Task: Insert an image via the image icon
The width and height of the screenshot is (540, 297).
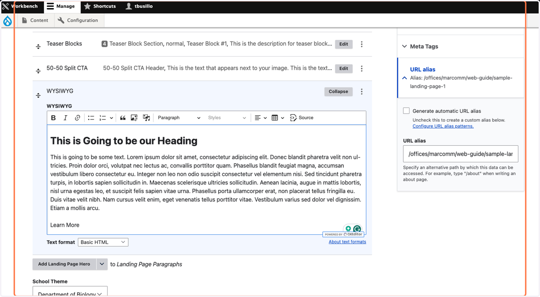Action: (x=134, y=118)
